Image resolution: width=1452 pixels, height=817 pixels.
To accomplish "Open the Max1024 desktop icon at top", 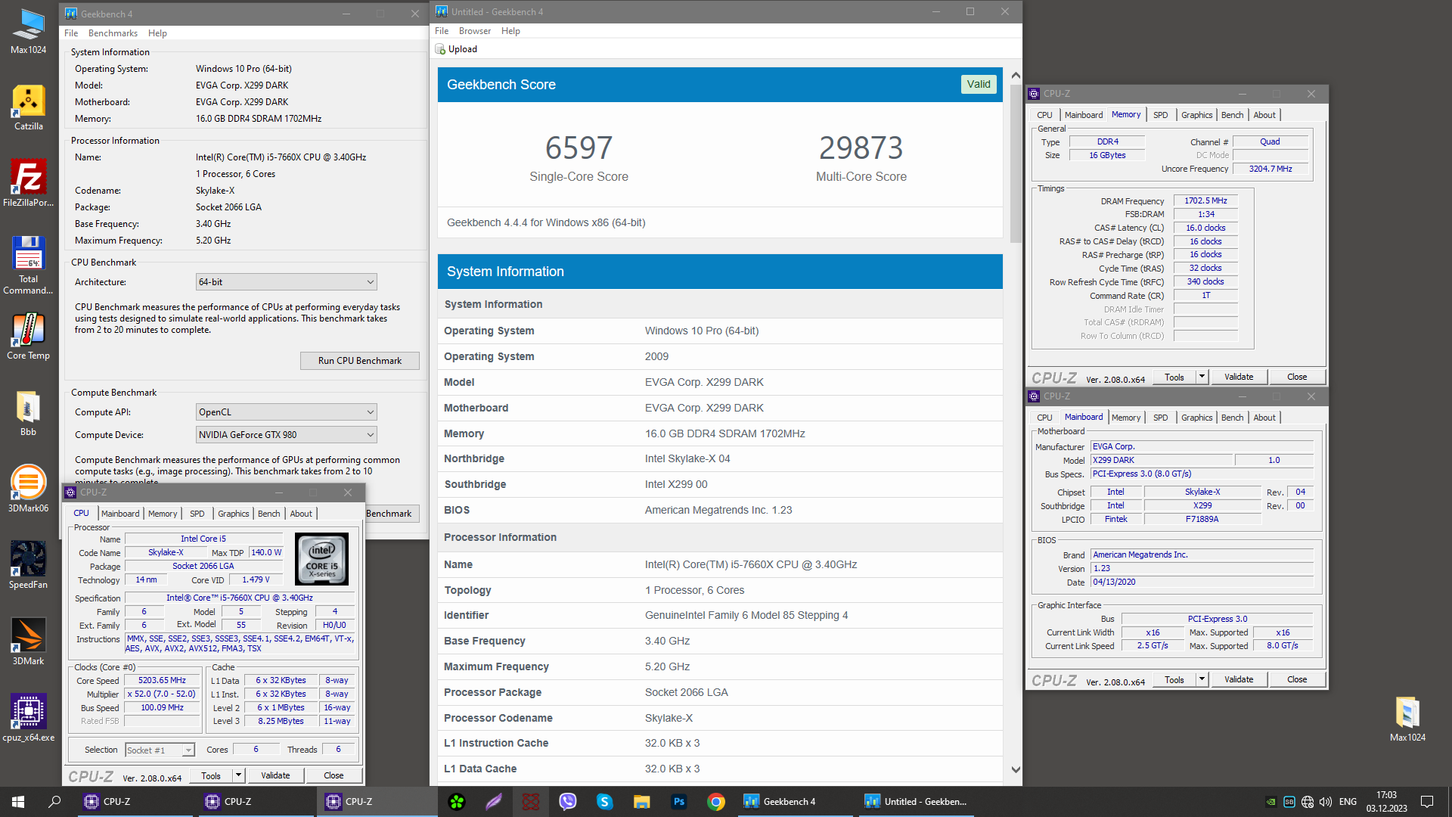I will click(x=28, y=30).
